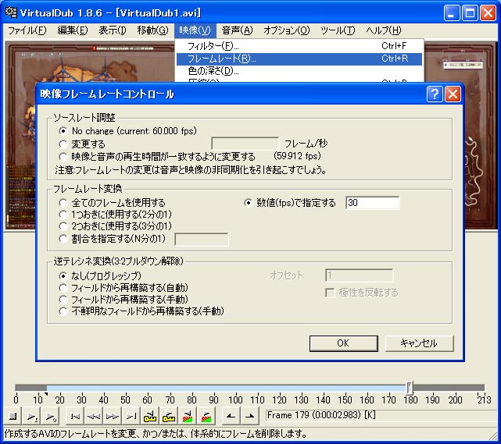Choose 2つおきに使用する(3分の1)
Viewport: 501px width, 444px height.
click(x=116, y=226)
